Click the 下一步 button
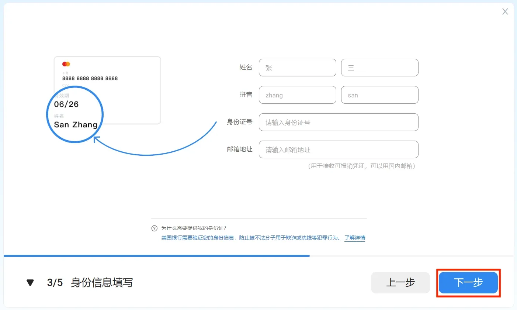 click(468, 283)
